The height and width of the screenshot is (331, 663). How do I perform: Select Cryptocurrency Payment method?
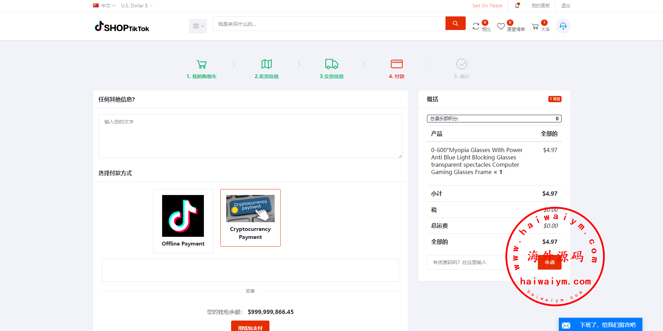[250, 218]
